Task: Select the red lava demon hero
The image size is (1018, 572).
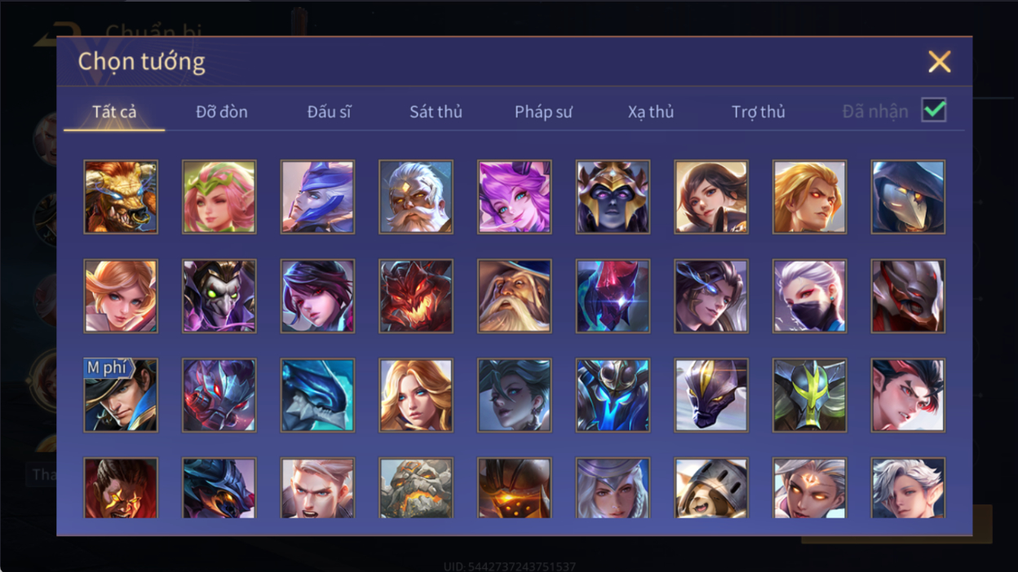Action: coord(416,296)
